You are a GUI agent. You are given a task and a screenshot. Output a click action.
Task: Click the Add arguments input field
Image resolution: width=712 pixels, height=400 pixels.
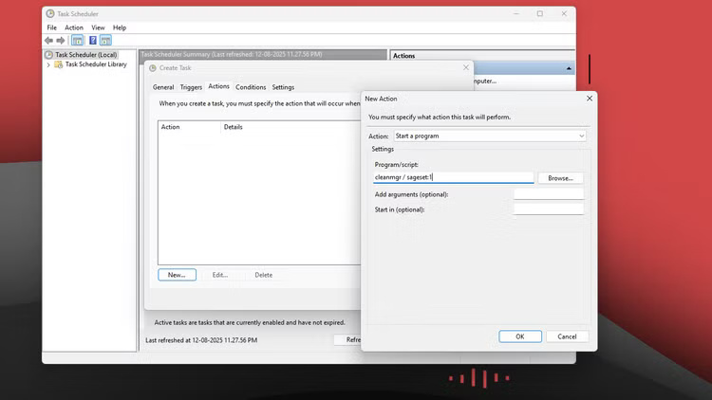(548, 194)
